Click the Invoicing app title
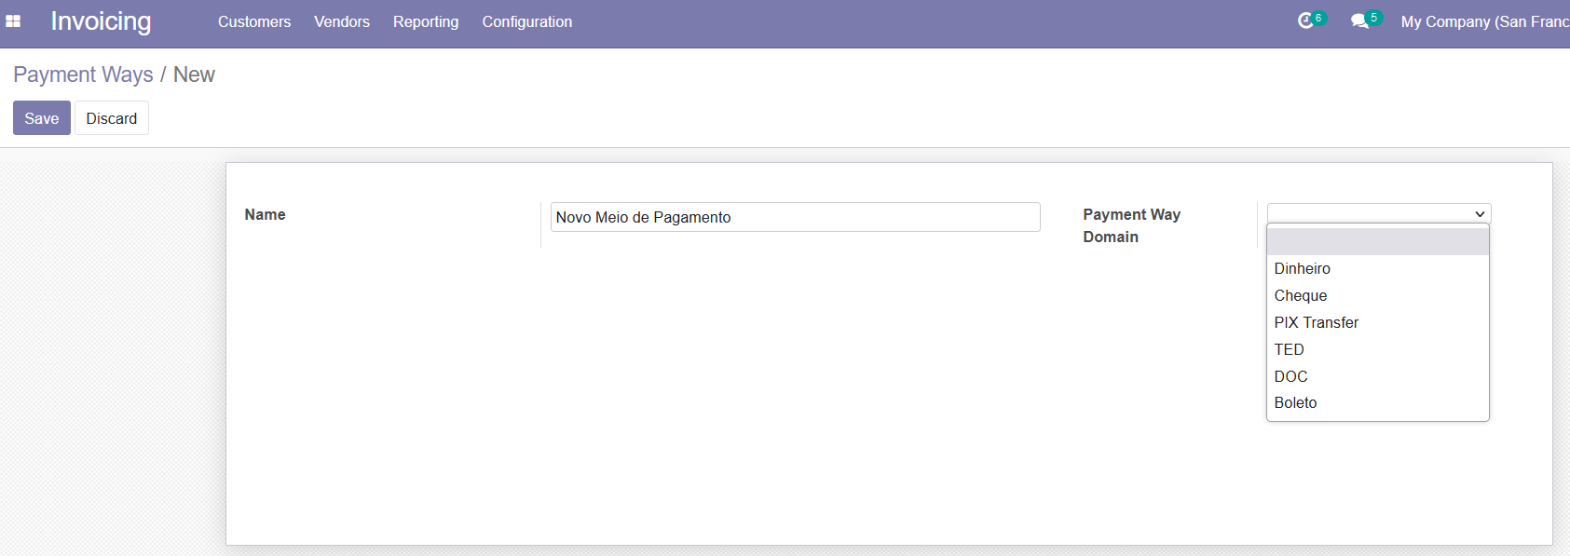 tap(101, 21)
